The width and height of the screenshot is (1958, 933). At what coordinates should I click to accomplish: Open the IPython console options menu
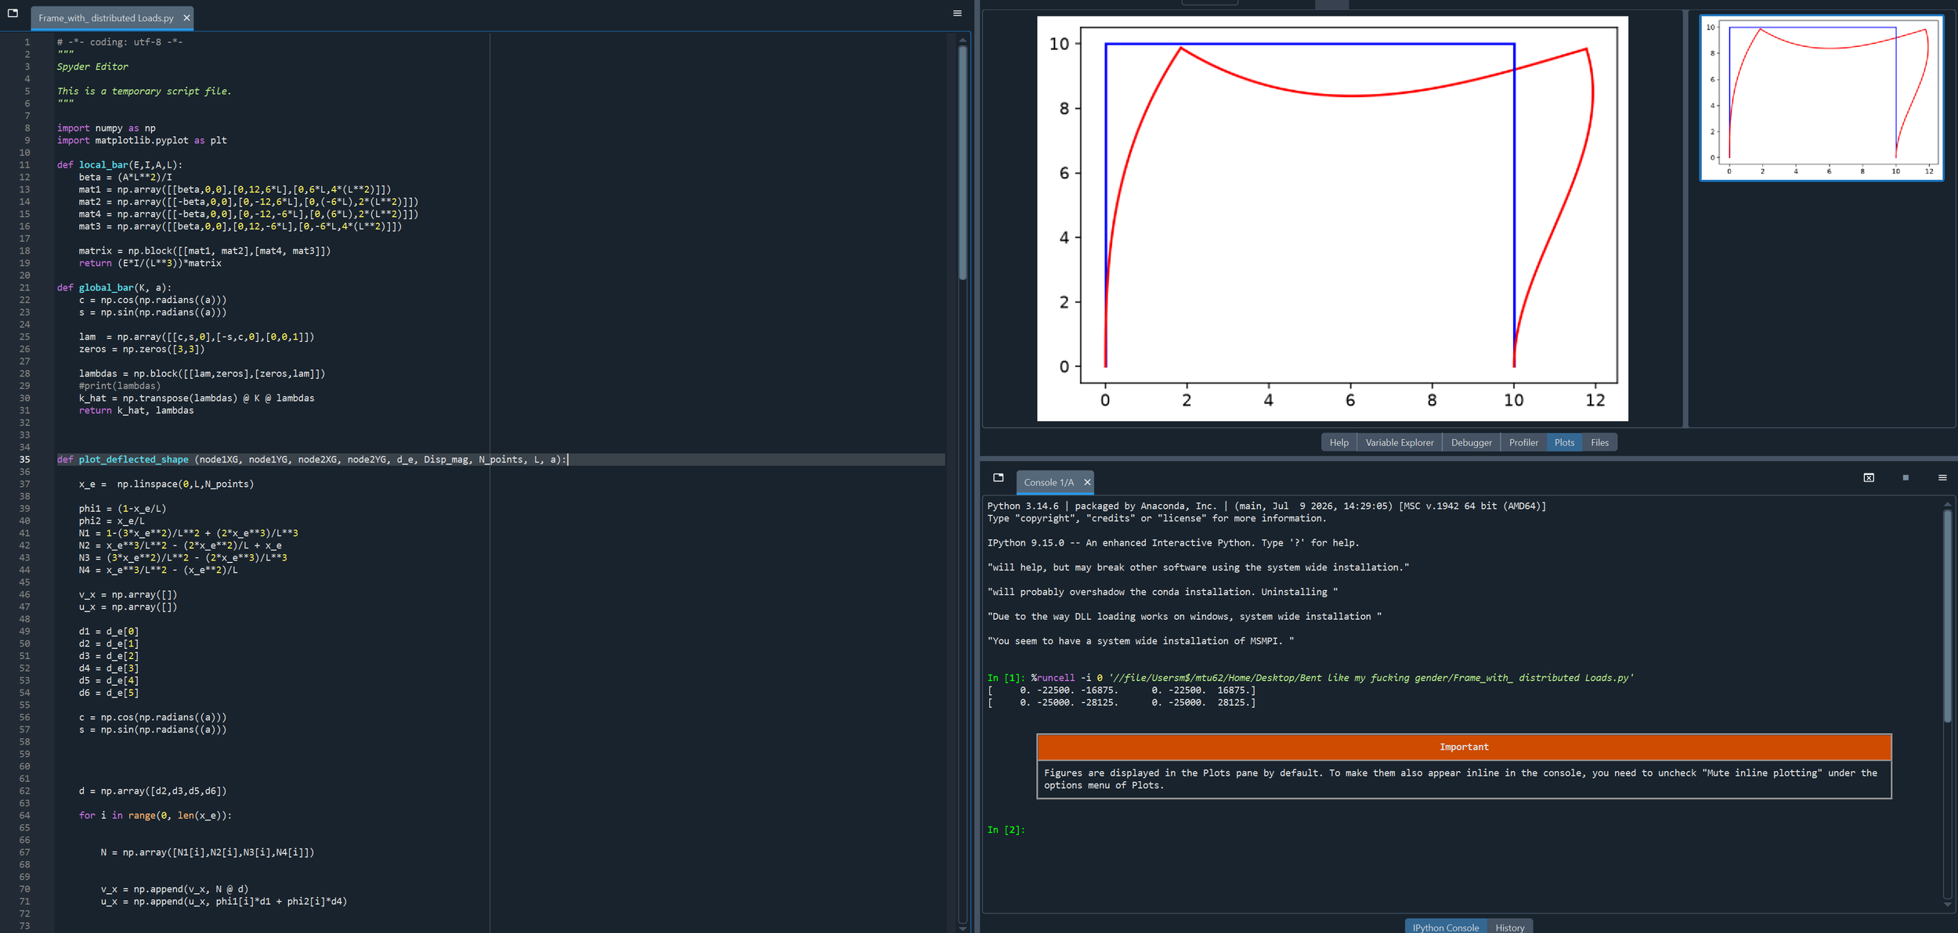pyautogui.click(x=1942, y=477)
